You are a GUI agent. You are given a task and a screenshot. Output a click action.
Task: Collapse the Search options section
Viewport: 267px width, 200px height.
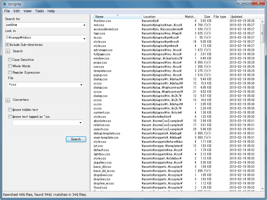coord(8,51)
